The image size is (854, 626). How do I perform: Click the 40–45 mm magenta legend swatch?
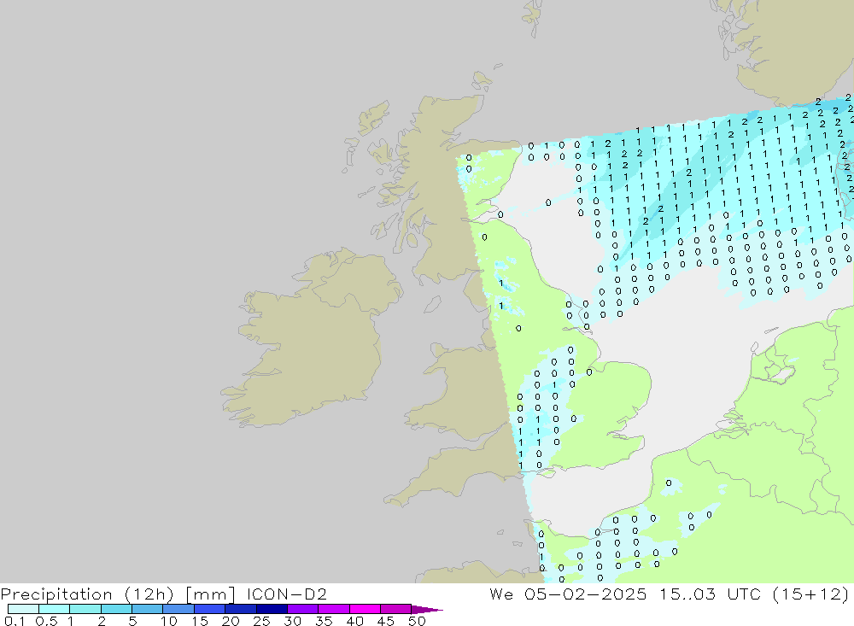[365, 609]
